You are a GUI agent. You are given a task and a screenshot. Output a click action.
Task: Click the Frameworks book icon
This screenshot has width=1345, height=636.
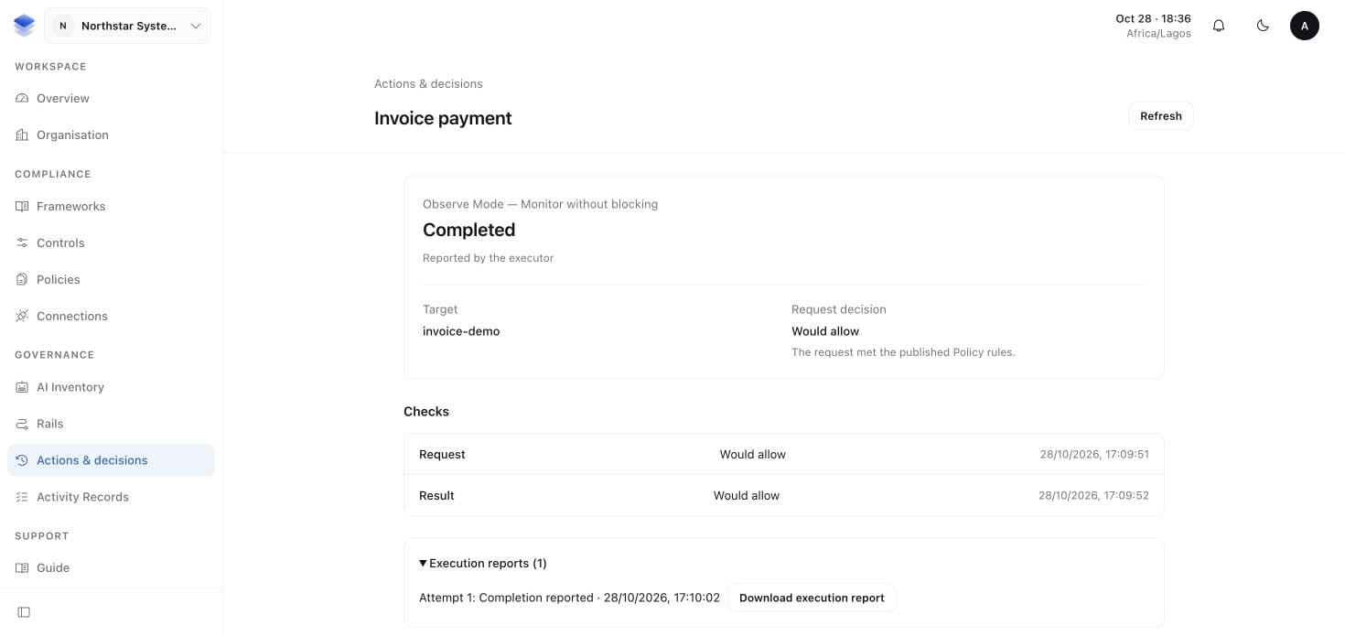22,206
